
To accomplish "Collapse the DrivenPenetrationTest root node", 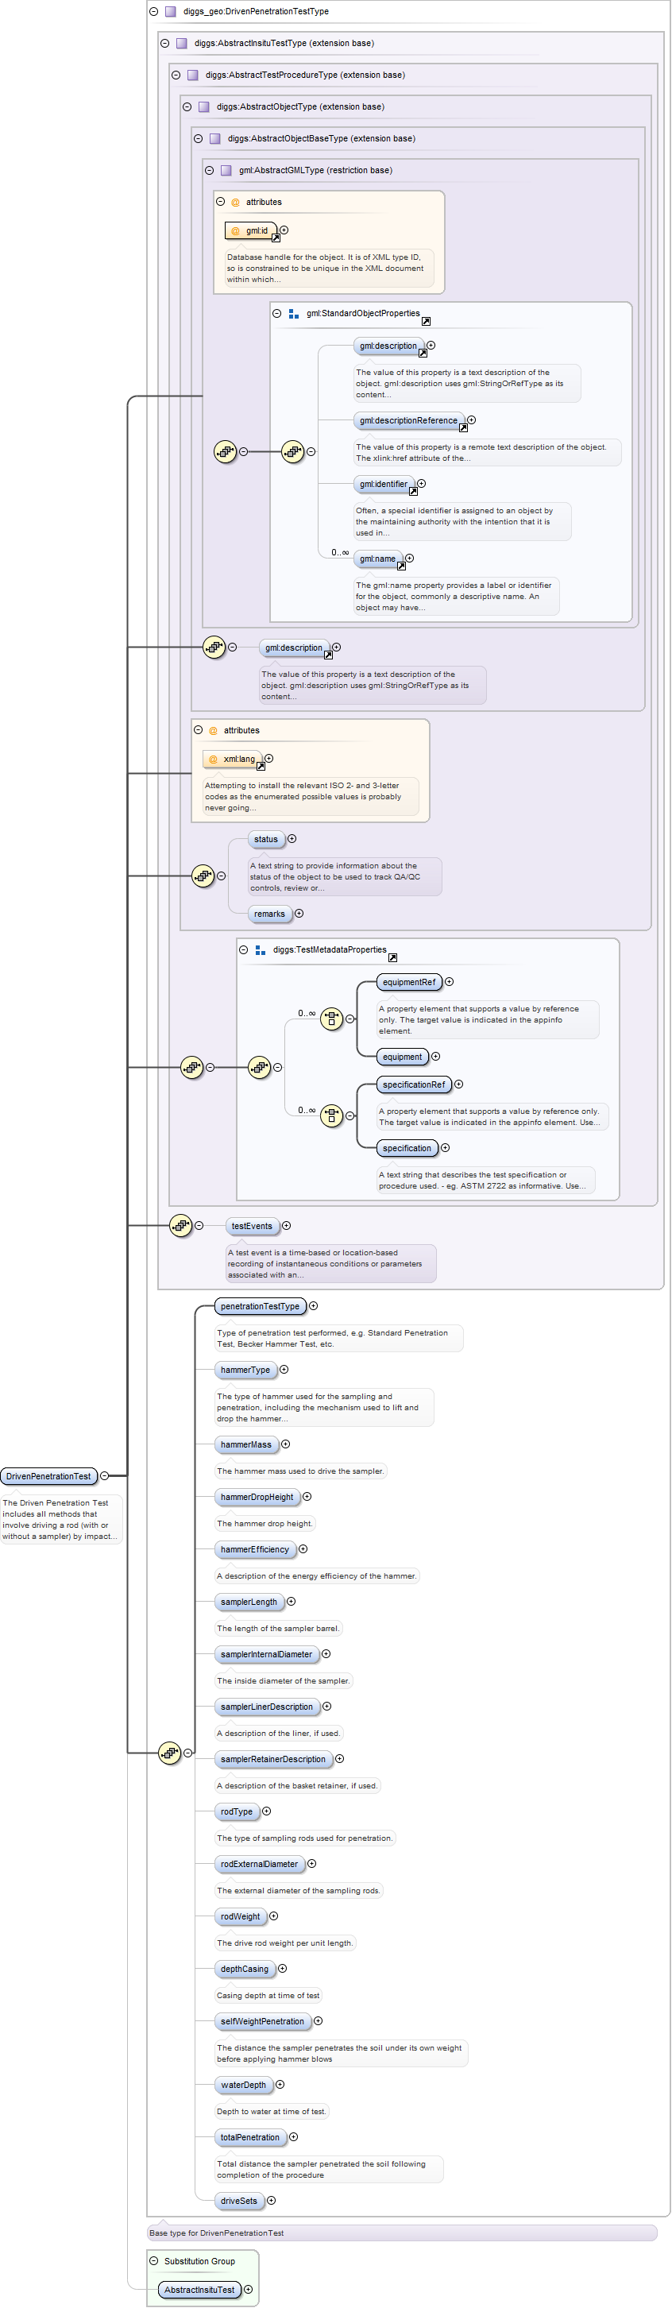I will (105, 1475).
